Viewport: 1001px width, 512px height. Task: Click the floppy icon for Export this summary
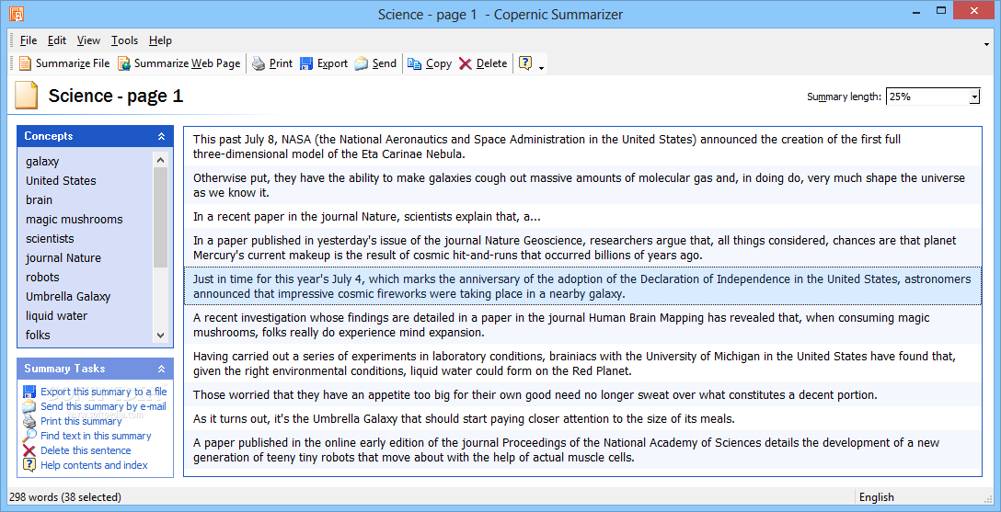coord(29,392)
